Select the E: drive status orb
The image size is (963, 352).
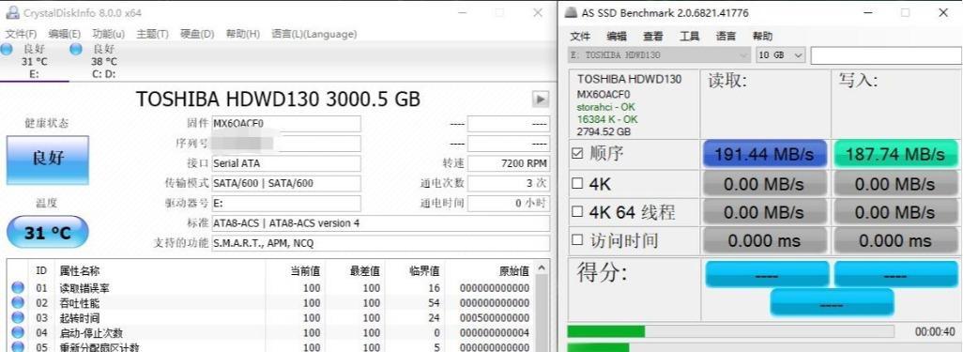(7, 49)
